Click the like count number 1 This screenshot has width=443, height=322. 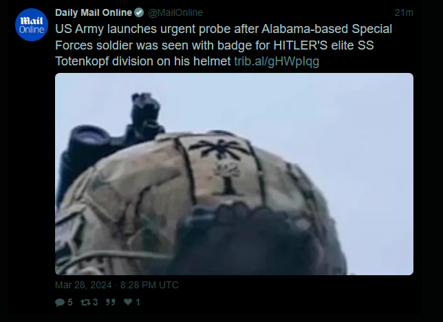point(138,302)
